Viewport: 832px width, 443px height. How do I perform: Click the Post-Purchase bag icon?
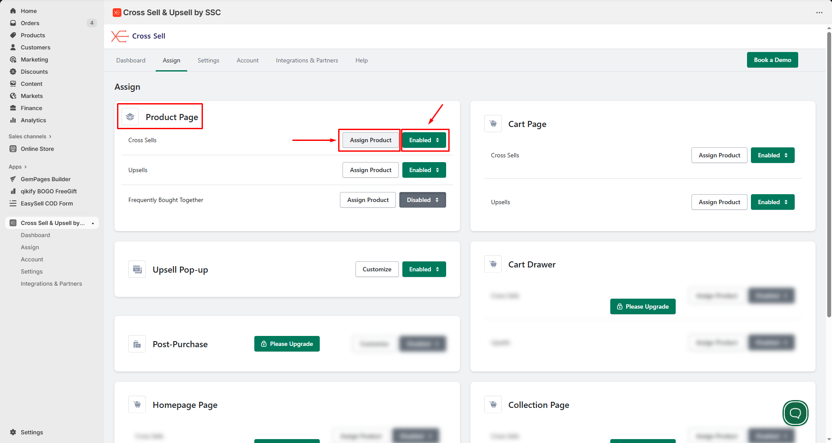(x=137, y=344)
